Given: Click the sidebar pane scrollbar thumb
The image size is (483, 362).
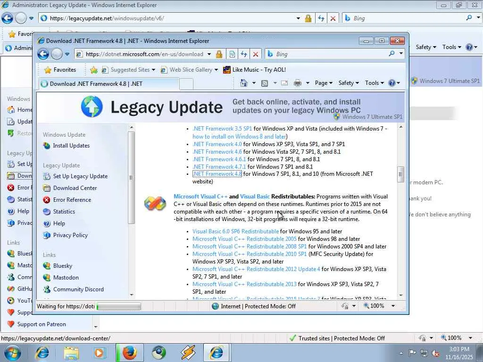Looking at the screenshot, I should [131, 178].
